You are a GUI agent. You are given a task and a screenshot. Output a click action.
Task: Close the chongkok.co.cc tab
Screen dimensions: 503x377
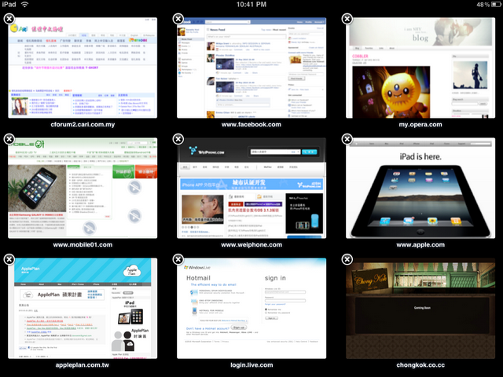[x=347, y=259]
